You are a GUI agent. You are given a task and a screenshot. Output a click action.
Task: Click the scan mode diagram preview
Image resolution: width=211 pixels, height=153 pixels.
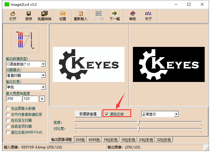coord(26,41)
